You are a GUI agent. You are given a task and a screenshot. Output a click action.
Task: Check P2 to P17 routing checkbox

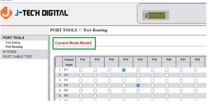tap(124, 75)
